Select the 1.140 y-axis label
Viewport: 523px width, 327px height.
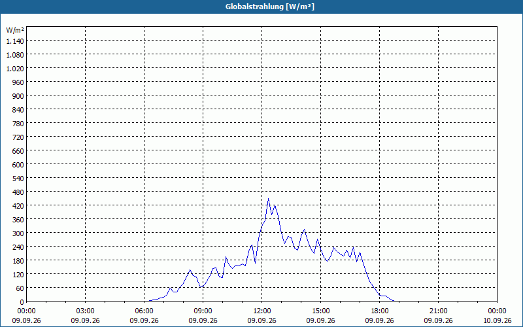tap(15, 41)
